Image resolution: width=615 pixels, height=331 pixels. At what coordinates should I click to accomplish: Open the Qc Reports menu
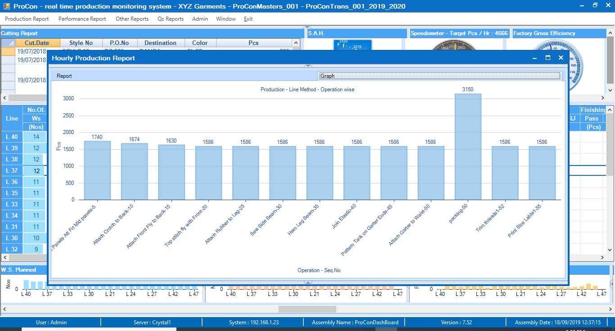tap(170, 19)
